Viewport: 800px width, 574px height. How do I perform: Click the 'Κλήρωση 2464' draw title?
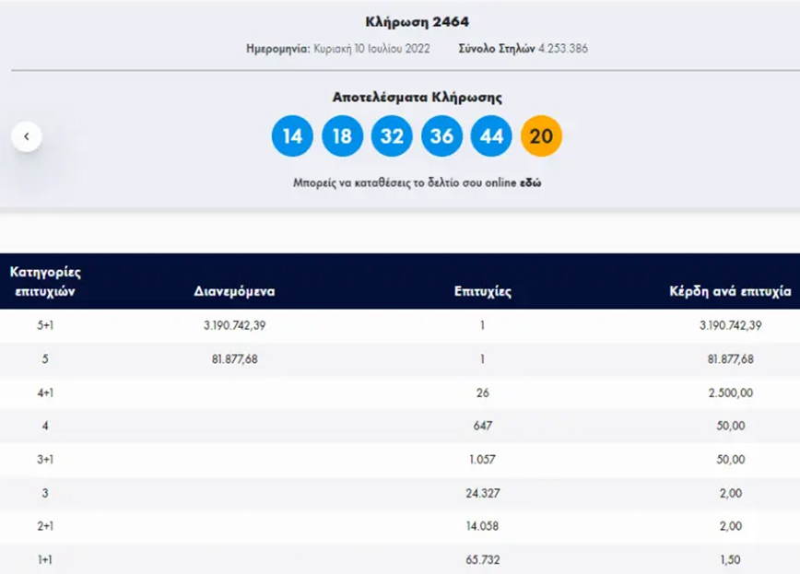pos(400,21)
